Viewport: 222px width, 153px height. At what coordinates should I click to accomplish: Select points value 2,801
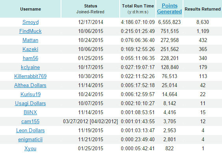click(x=170, y=140)
